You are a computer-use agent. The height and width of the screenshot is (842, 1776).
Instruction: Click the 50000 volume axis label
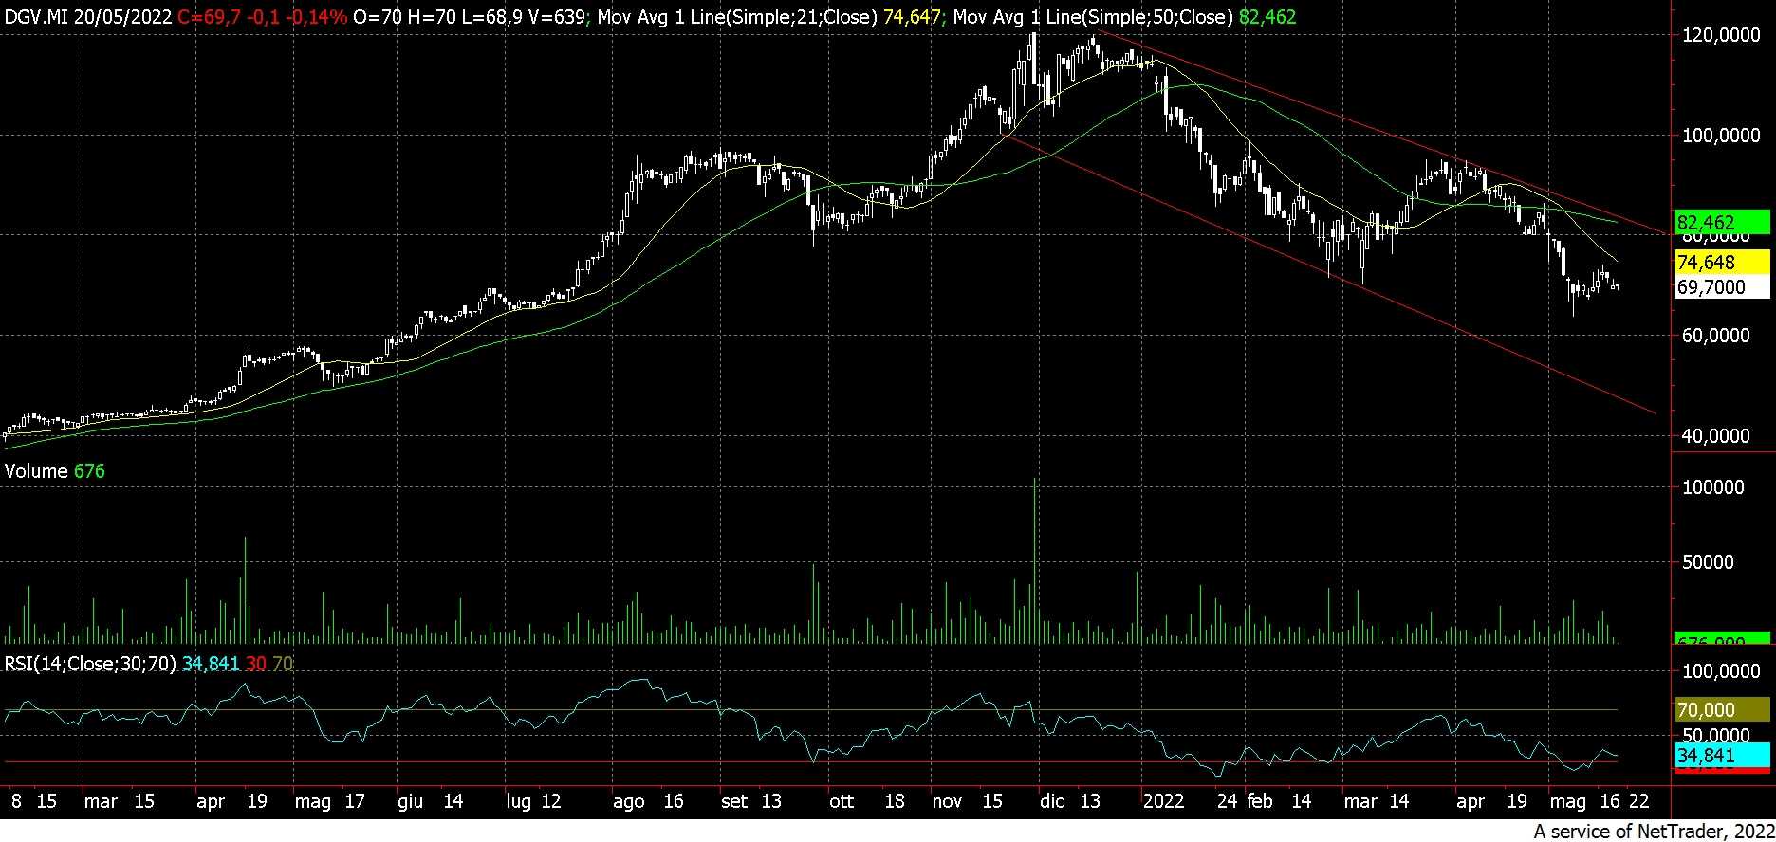[x=1707, y=562]
